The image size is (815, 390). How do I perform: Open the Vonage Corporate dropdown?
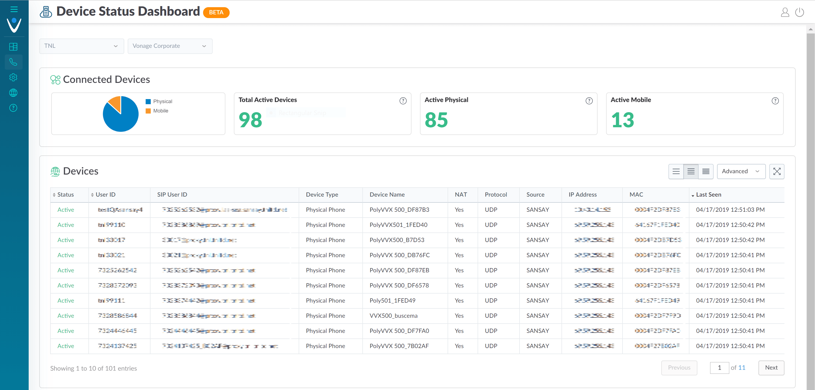click(x=170, y=46)
